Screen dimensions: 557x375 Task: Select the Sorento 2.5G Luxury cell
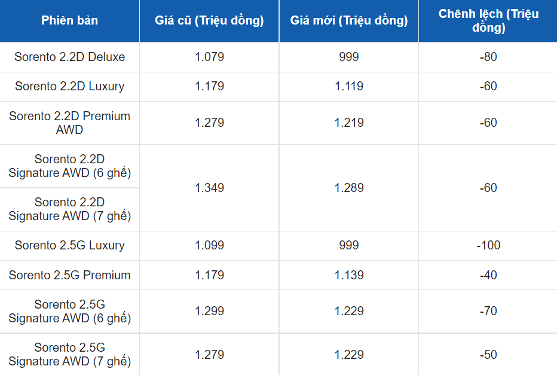[69, 246]
